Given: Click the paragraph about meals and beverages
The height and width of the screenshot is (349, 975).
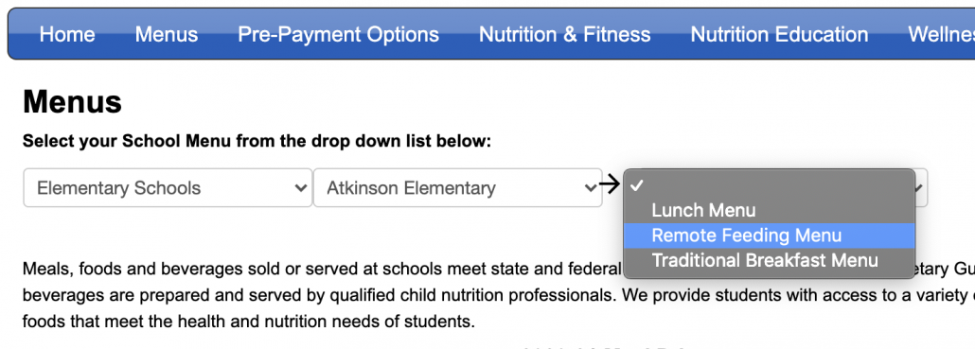Looking at the screenshot, I should (499, 296).
